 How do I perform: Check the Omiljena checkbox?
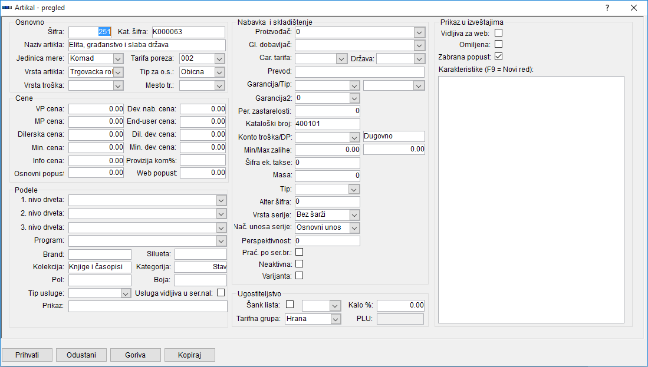pyautogui.click(x=498, y=44)
